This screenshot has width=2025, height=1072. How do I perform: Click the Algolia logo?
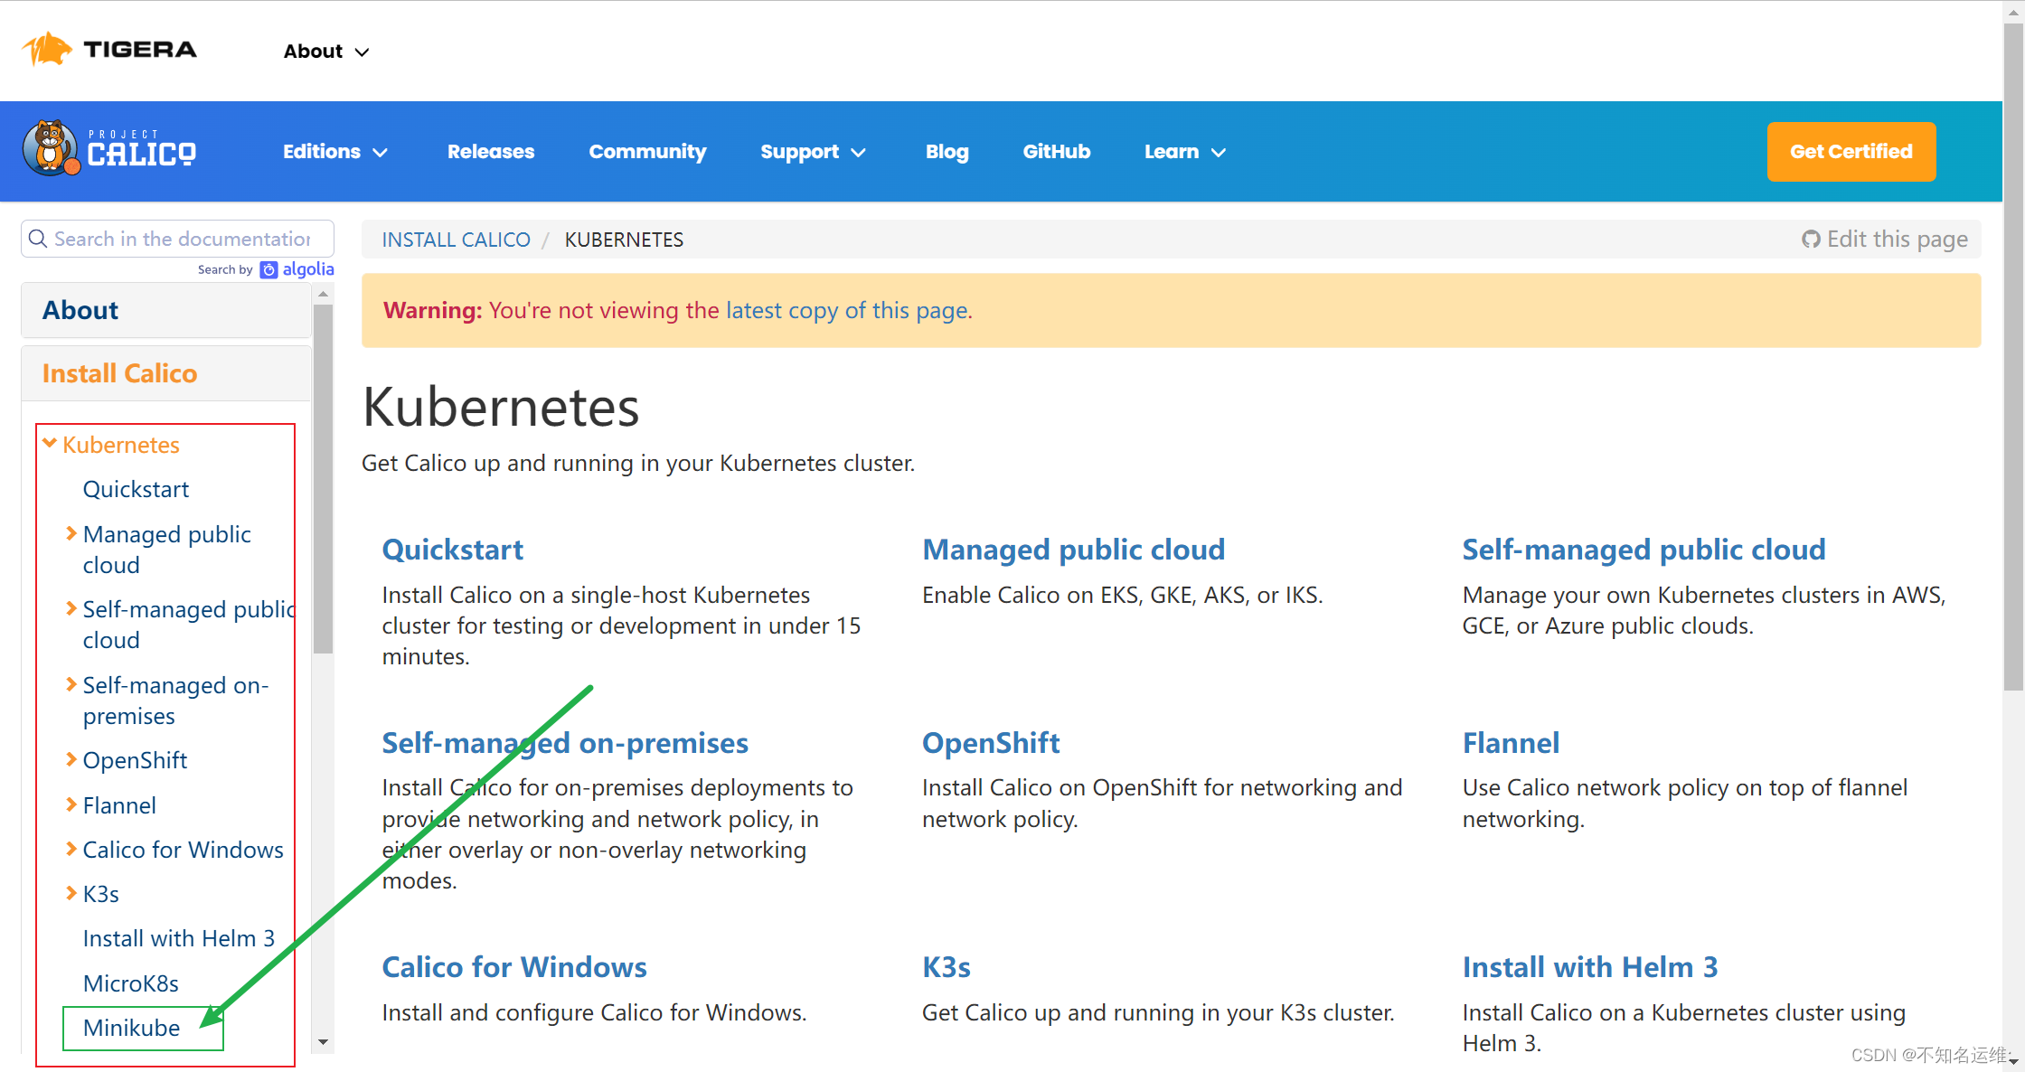pyautogui.click(x=297, y=269)
